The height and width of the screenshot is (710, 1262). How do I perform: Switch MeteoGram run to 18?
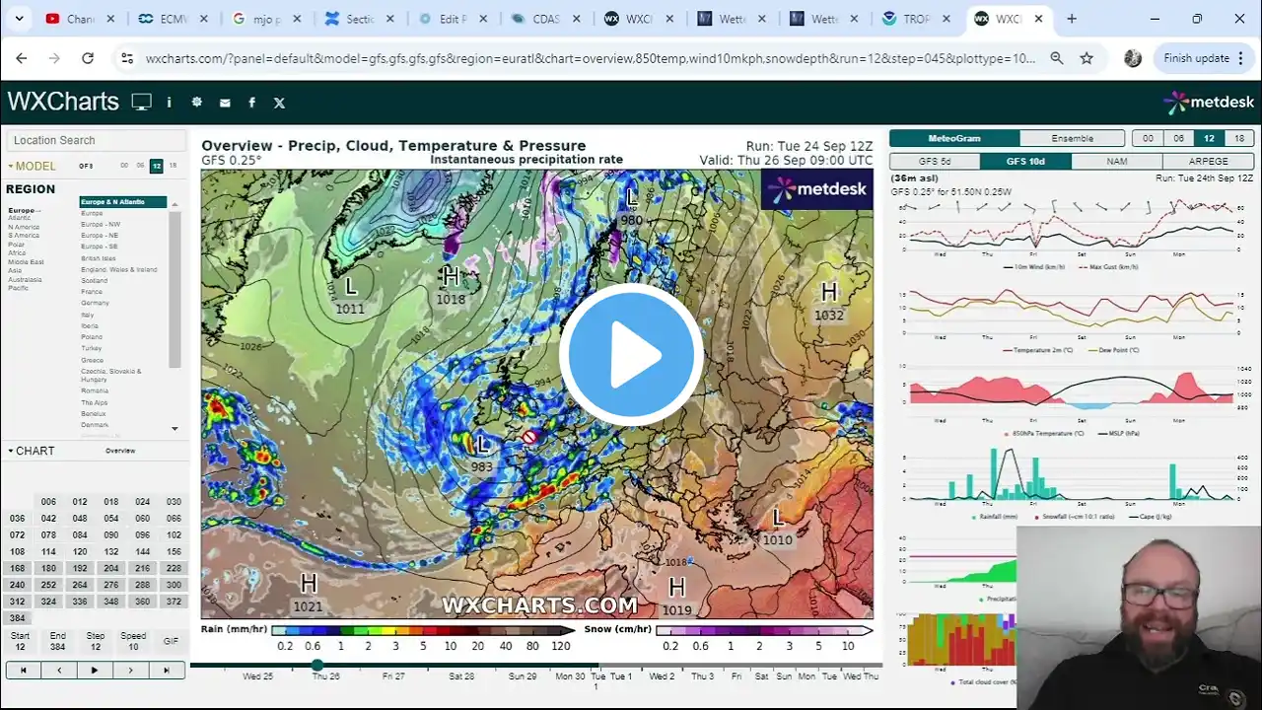[1239, 139]
